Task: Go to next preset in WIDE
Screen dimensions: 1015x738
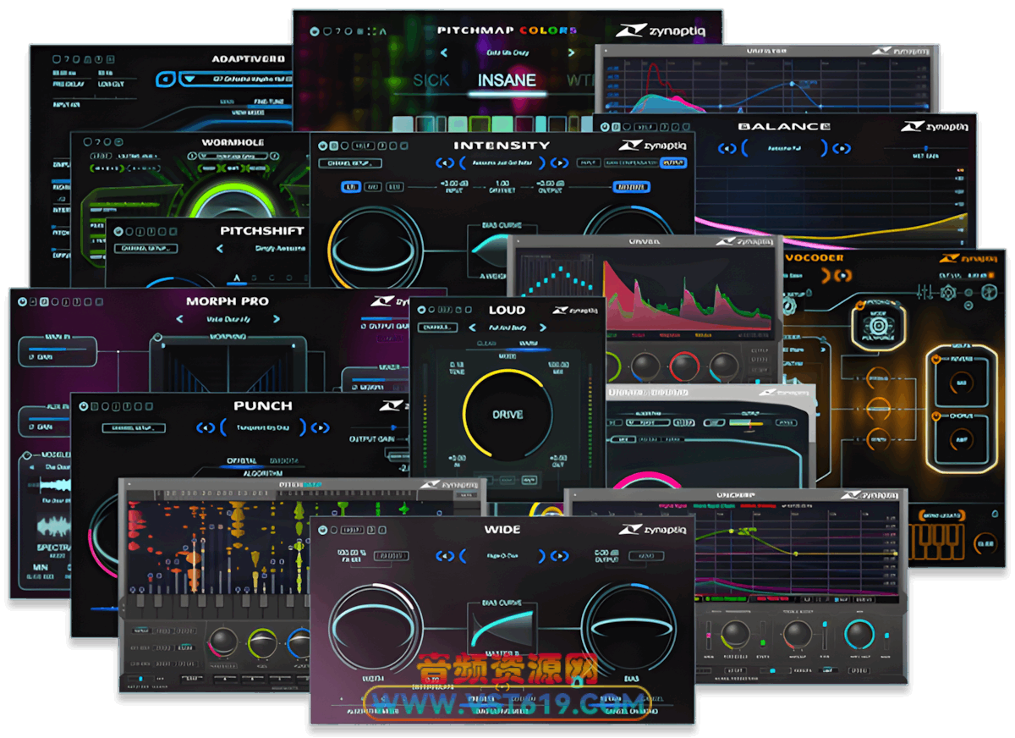Action: 559,555
